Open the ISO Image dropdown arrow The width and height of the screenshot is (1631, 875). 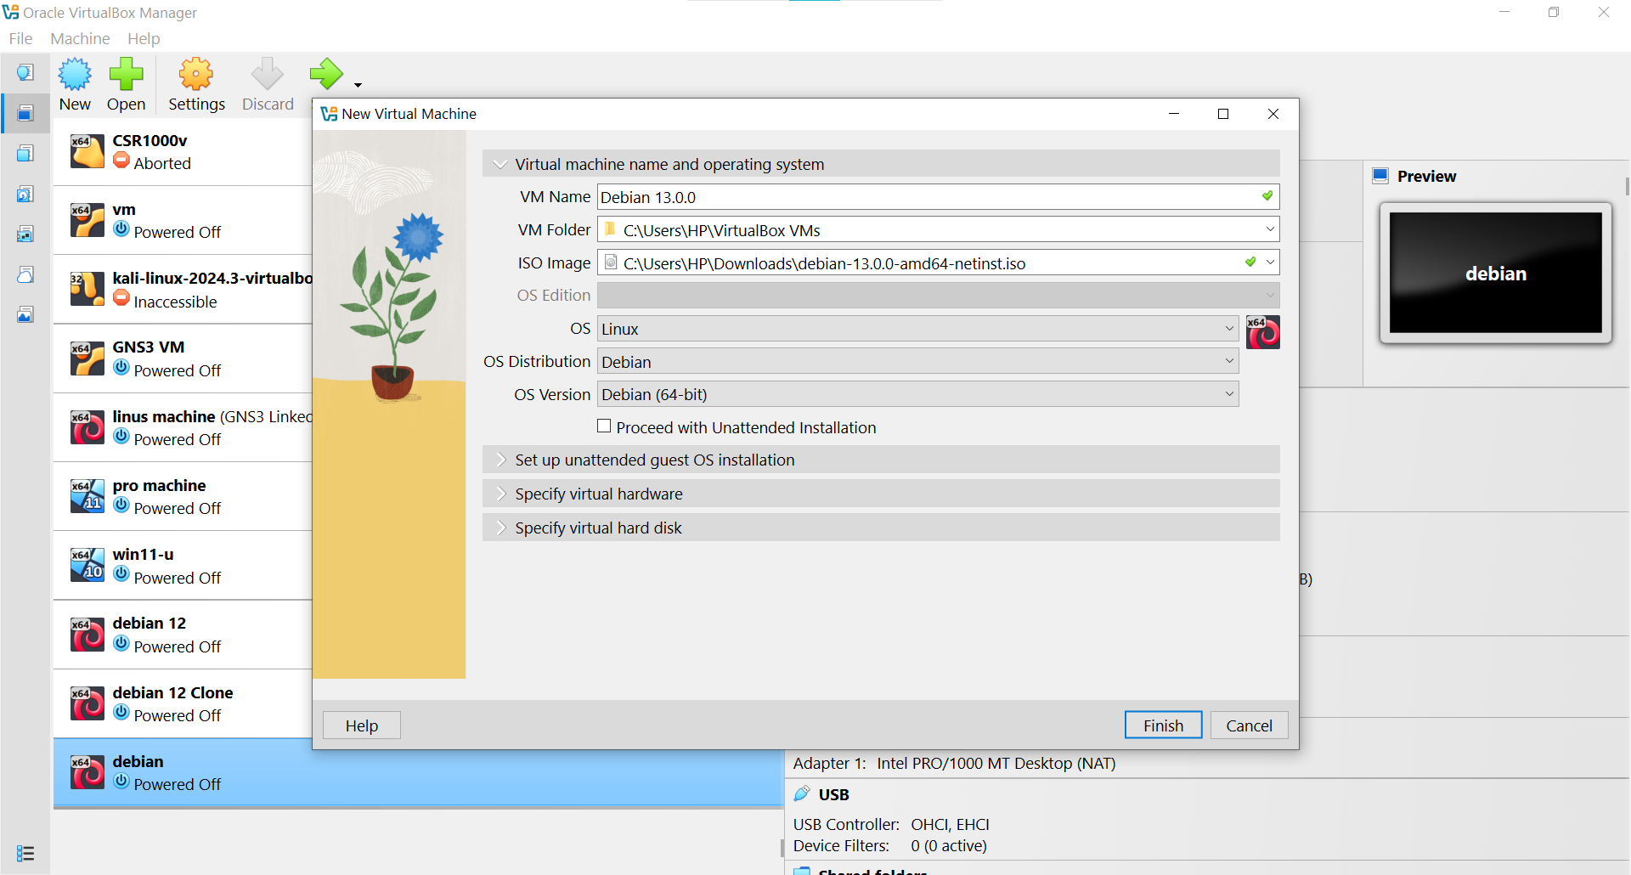pos(1270,262)
